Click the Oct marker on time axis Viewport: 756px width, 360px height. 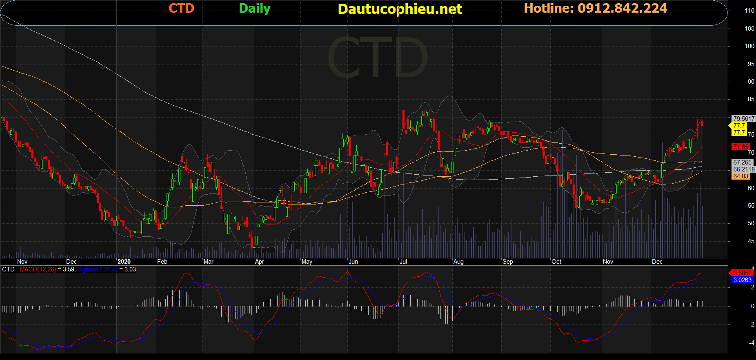556,262
